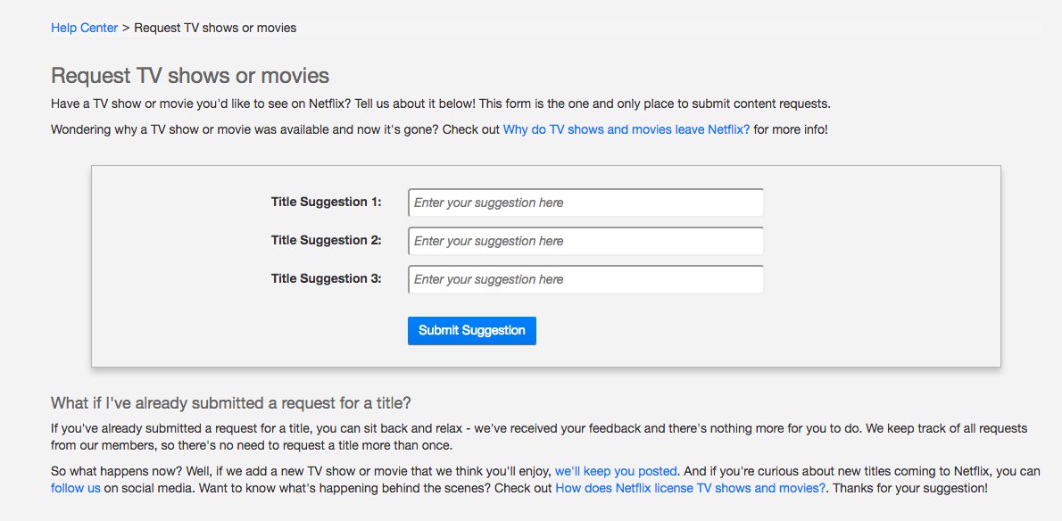Select the Title Suggestion 3 input field
1062x521 pixels.
pos(585,279)
